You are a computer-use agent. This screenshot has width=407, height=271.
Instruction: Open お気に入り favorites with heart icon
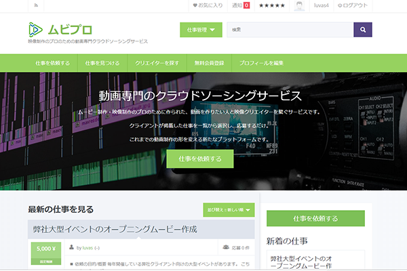208,5
